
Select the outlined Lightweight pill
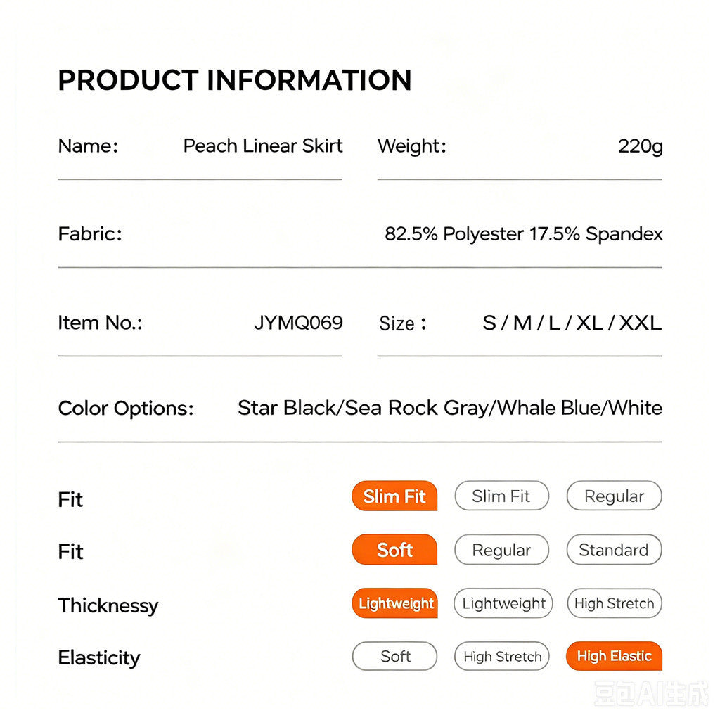(x=503, y=603)
